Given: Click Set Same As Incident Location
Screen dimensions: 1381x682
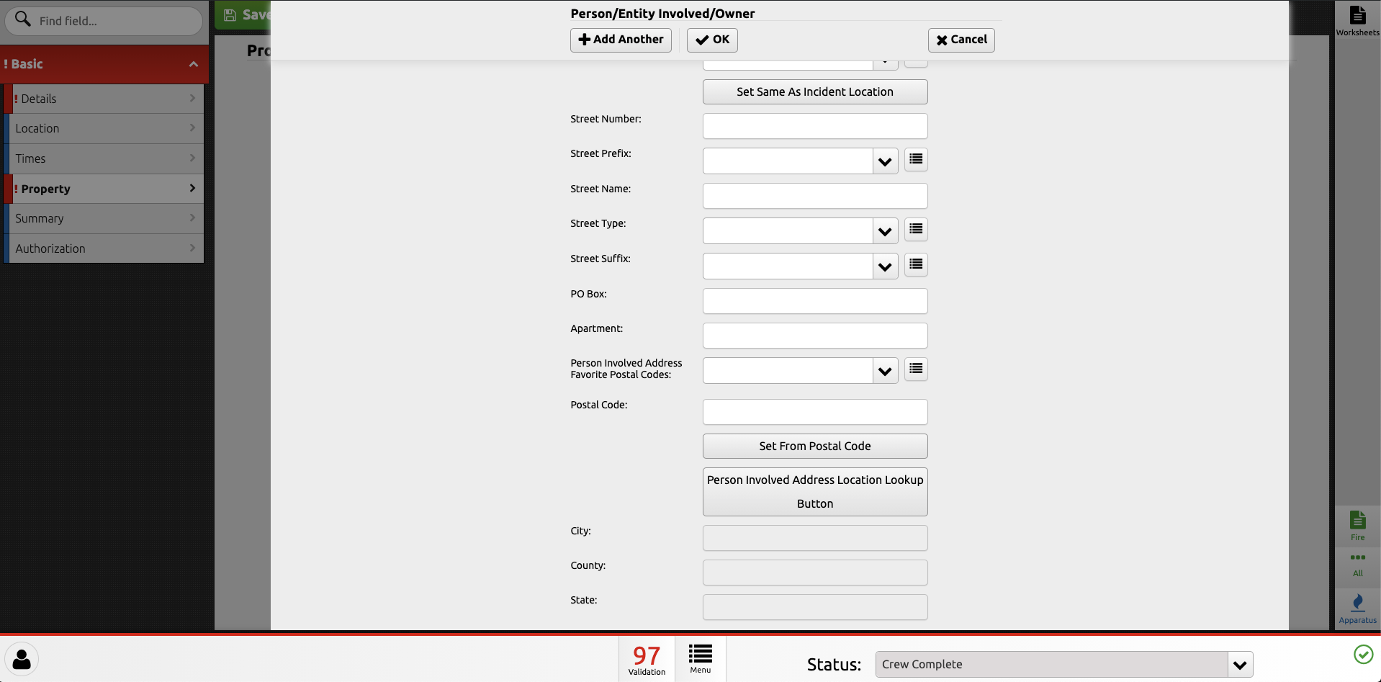Looking at the screenshot, I should pyautogui.click(x=814, y=92).
